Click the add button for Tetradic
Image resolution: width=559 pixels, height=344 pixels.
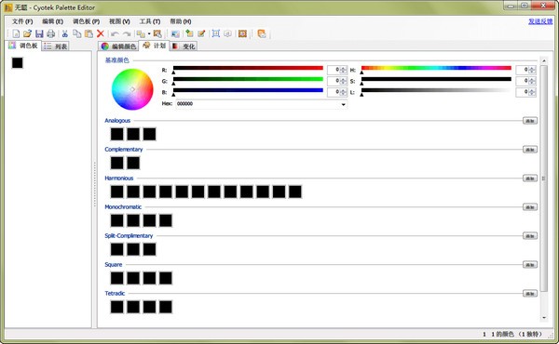(530, 294)
